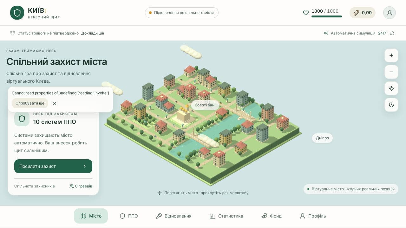Screen dimensions: 406x228
Task: Click the Небо під захистом caption
Action: (55, 114)
